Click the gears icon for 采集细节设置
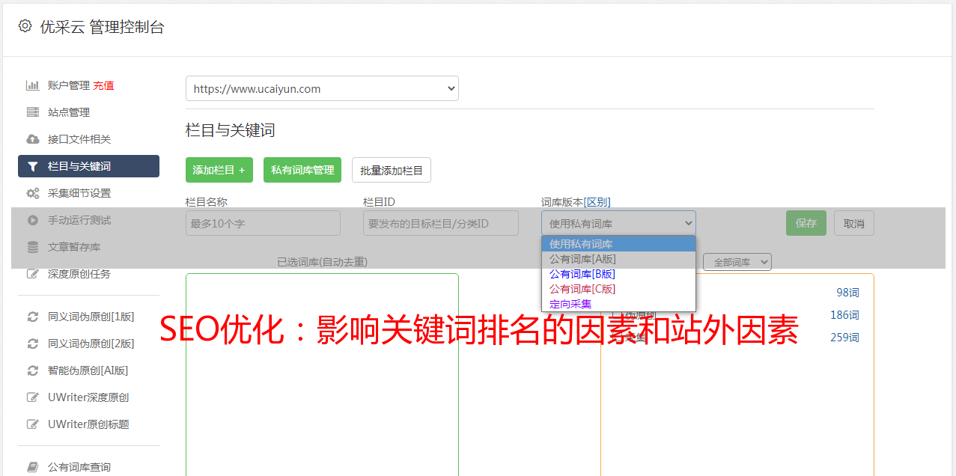956x476 pixels. point(33,193)
